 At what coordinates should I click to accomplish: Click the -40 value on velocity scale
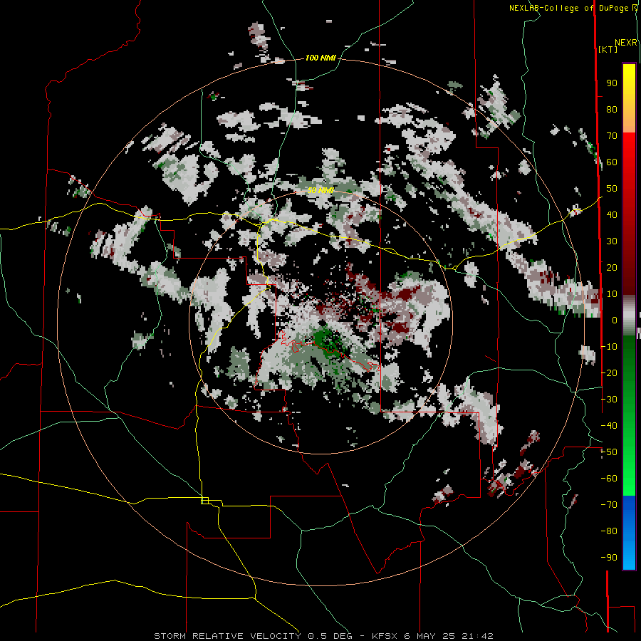[x=609, y=426]
